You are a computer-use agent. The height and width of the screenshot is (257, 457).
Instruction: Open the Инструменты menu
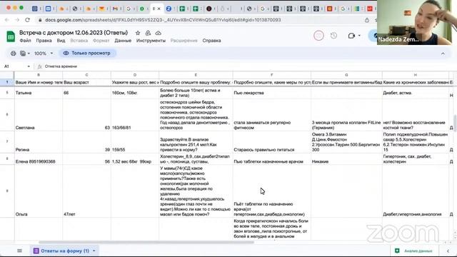(151, 41)
